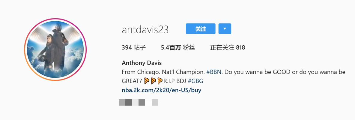Open the 正在关注 818 following list
Viewport: 355px width, 120px height.
[228, 47]
